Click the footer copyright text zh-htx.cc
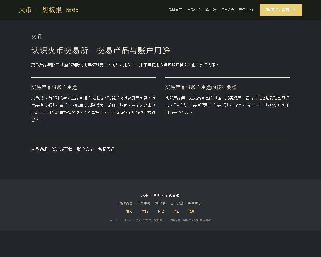 126,220
